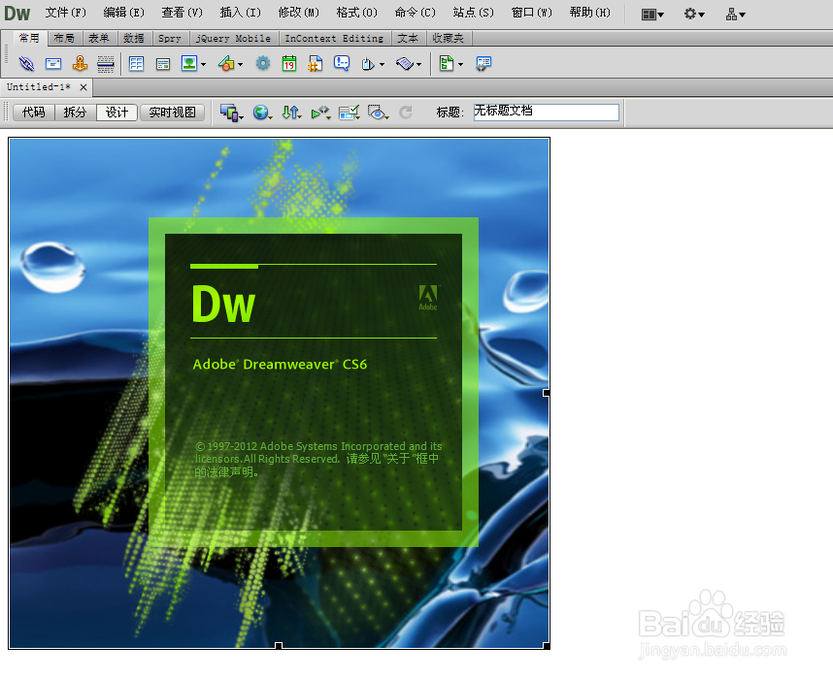Toggle 实时视图 (Live view)
The image size is (833, 678).
172,113
